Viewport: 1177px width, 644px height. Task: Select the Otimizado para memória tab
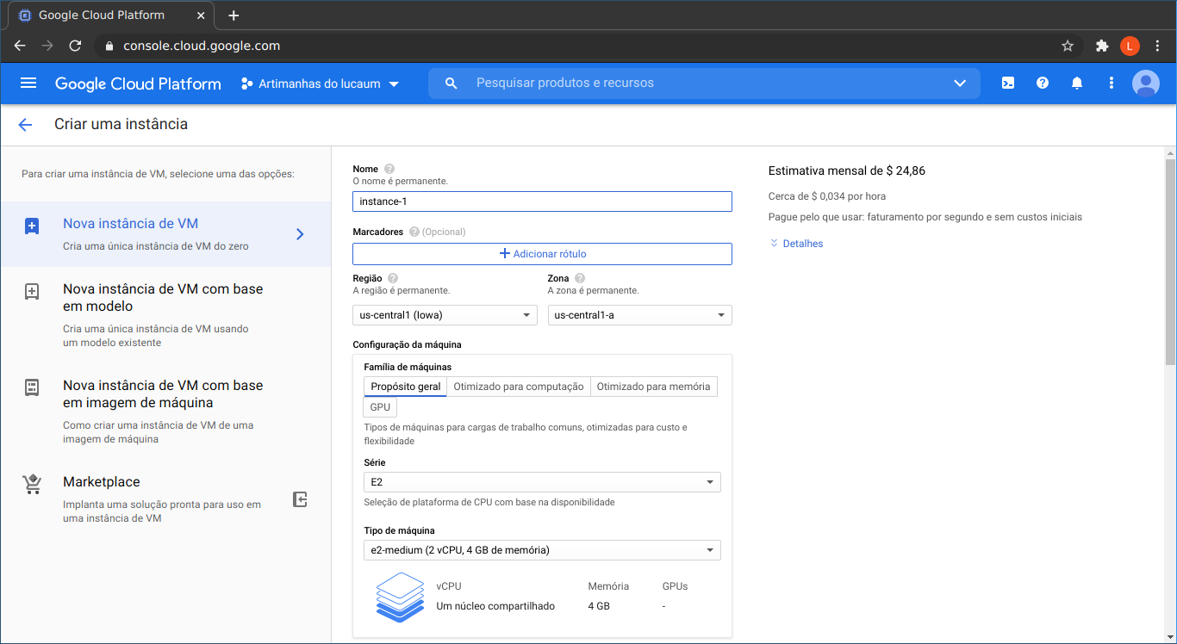(654, 387)
